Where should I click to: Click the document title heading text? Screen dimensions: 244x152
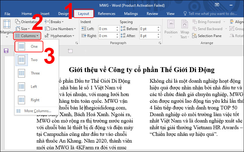[142, 70]
